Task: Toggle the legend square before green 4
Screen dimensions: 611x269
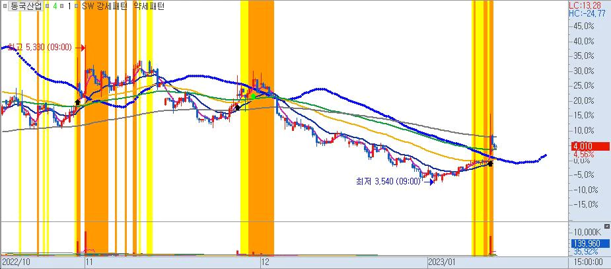Action: tap(47, 6)
